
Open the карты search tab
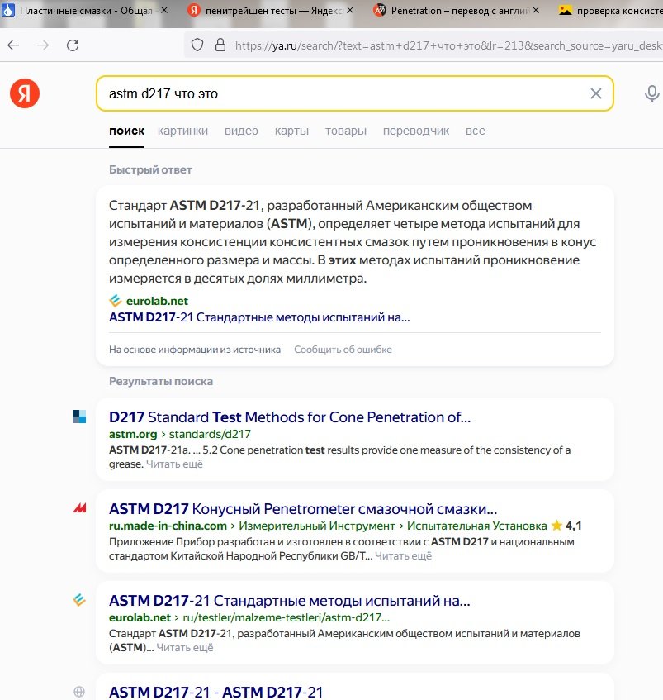tap(291, 131)
